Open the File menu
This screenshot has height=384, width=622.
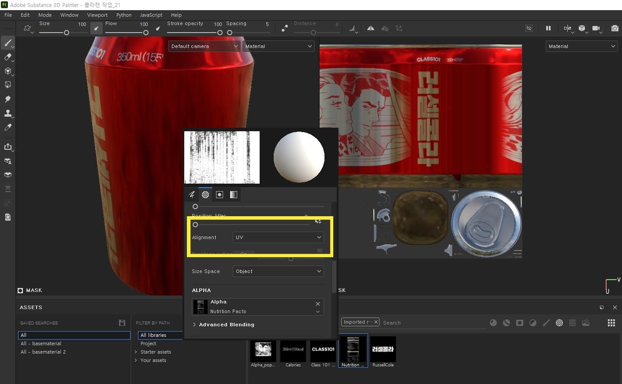[8, 15]
